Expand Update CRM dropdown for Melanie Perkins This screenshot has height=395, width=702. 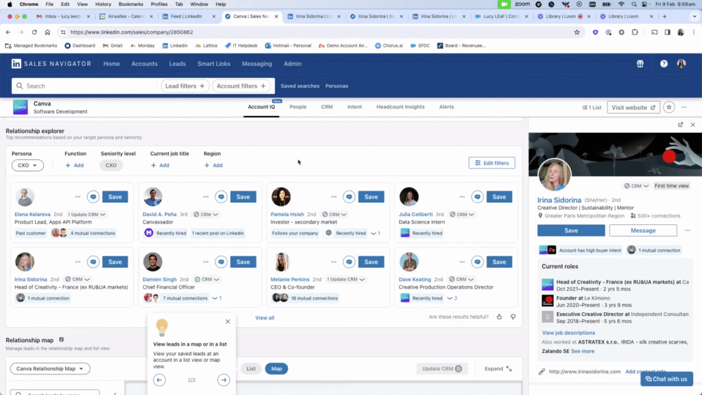tap(346, 280)
